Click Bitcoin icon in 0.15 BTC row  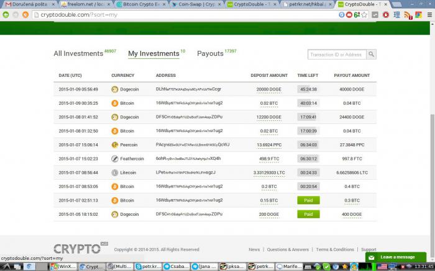point(114,200)
